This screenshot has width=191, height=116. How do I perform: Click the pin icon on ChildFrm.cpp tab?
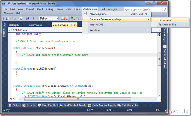pos(71,25)
